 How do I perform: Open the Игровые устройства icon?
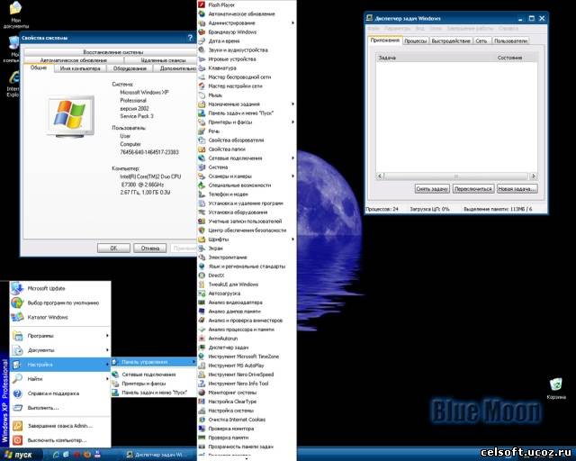(x=202, y=59)
